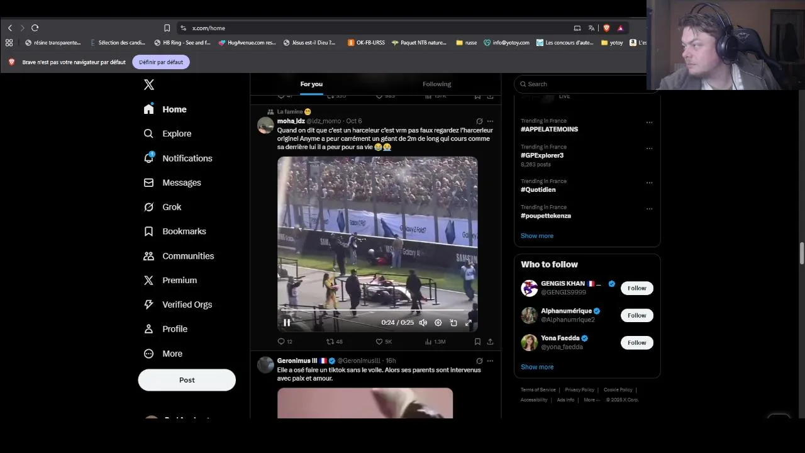This screenshot has height=453, width=805.
Task: Show more Who to follow suggestions
Action: pyautogui.click(x=537, y=367)
